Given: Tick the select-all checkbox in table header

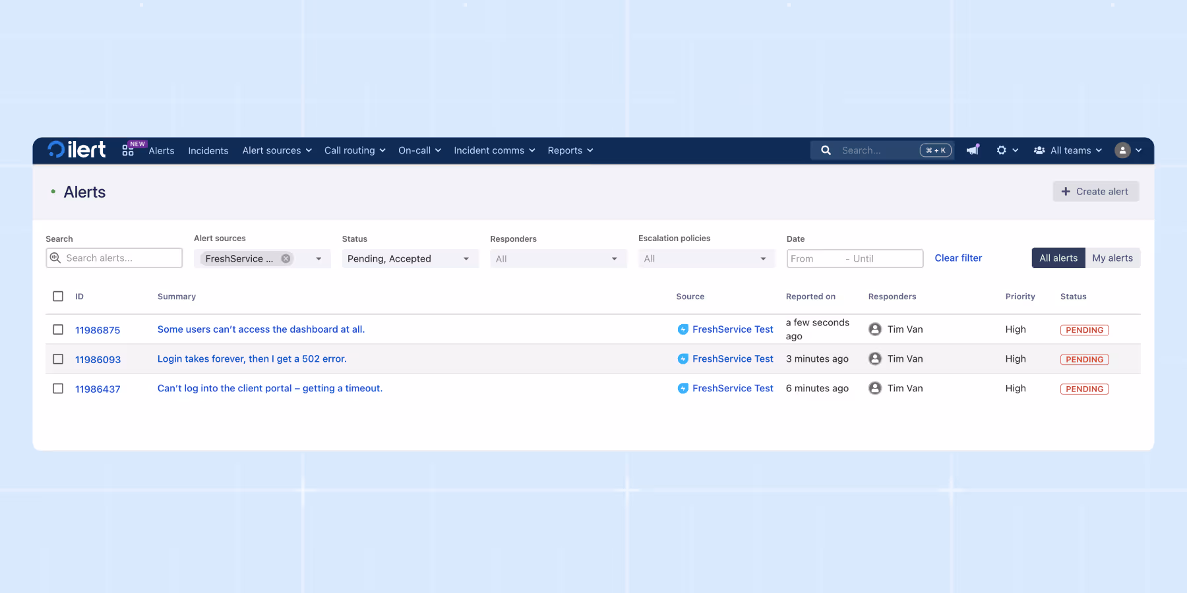Looking at the screenshot, I should tap(58, 296).
